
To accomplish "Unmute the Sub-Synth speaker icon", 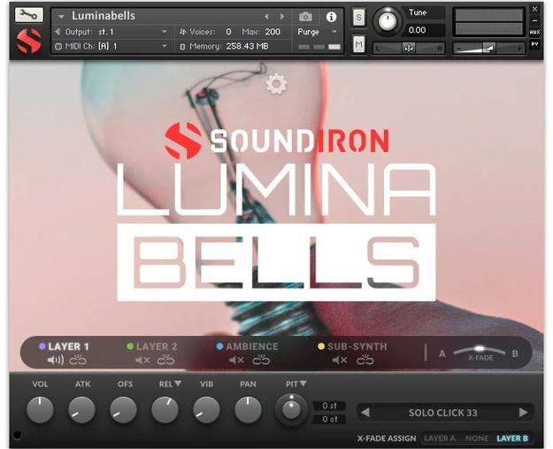I will (x=340, y=360).
